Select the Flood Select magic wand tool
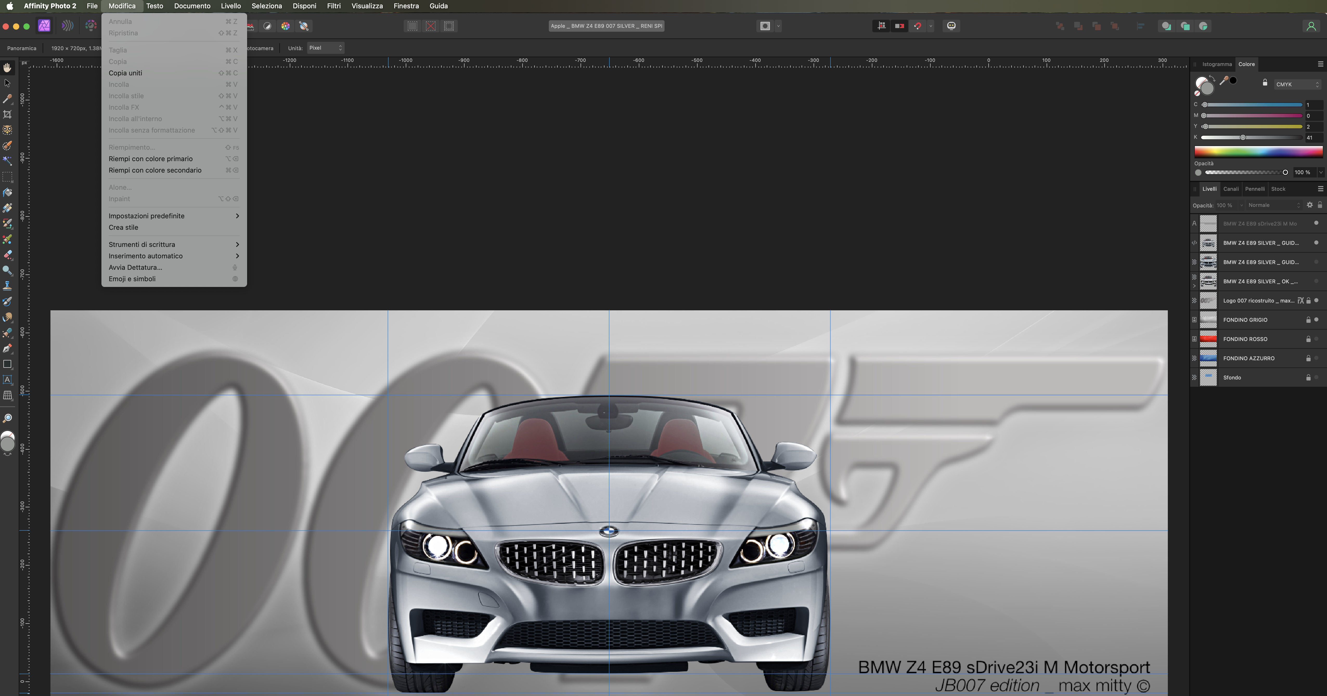This screenshot has height=696, width=1327. pyautogui.click(x=7, y=161)
